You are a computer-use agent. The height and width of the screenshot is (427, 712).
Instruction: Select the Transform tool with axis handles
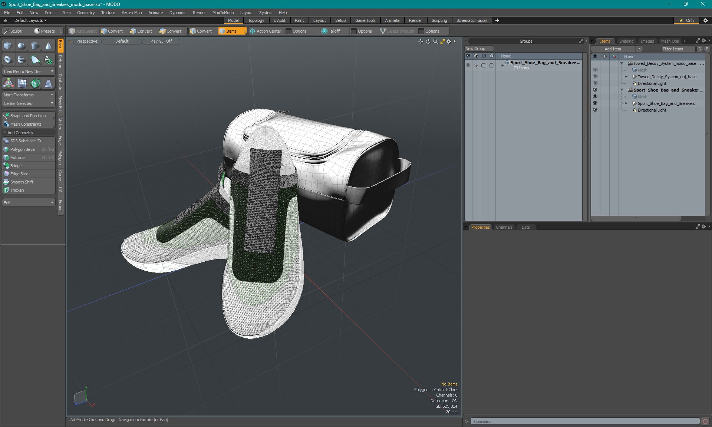(8, 83)
